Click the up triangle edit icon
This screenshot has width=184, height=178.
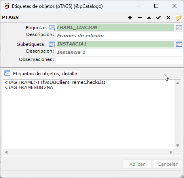[149, 17]
